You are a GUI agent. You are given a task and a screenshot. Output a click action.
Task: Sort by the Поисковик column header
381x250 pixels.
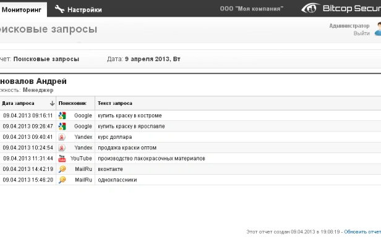coord(72,103)
